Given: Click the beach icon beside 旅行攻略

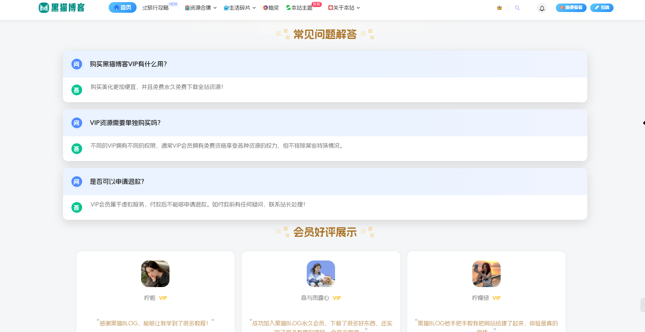Looking at the screenshot, I should click(144, 7).
